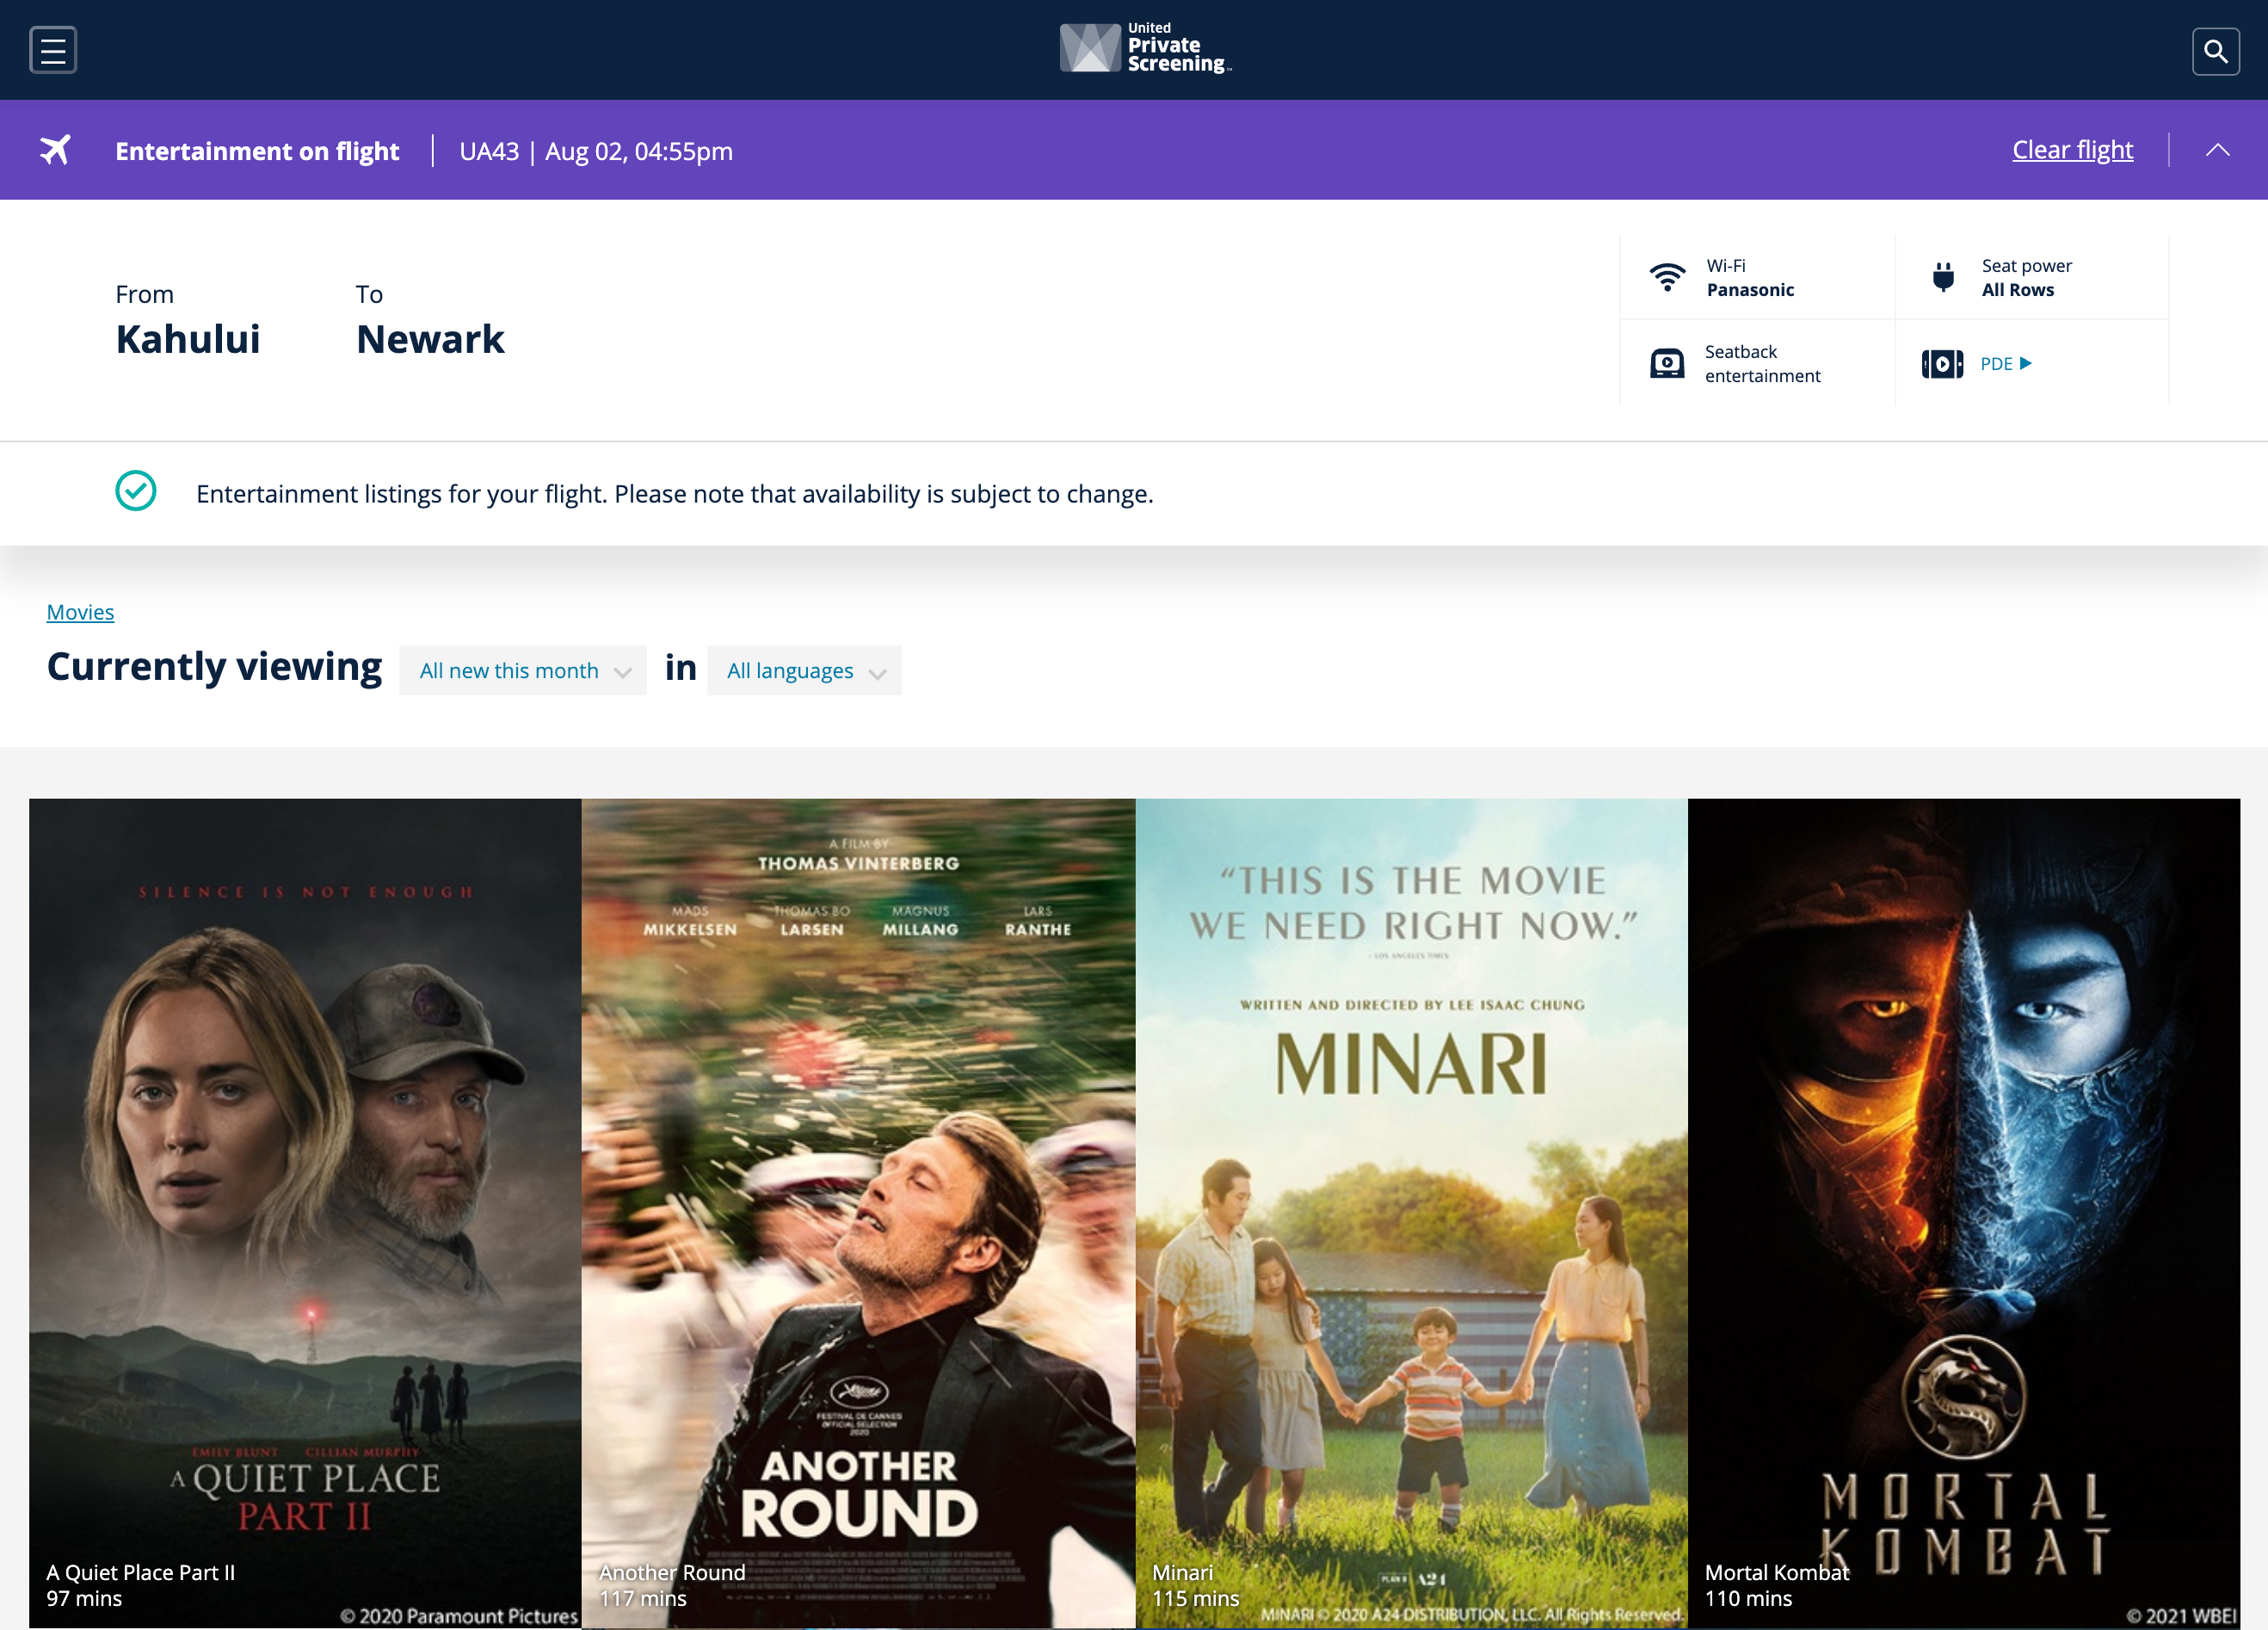This screenshot has width=2268, height=1630.
Task: Click the airplane flight icon
Action: tap(56, 150)
